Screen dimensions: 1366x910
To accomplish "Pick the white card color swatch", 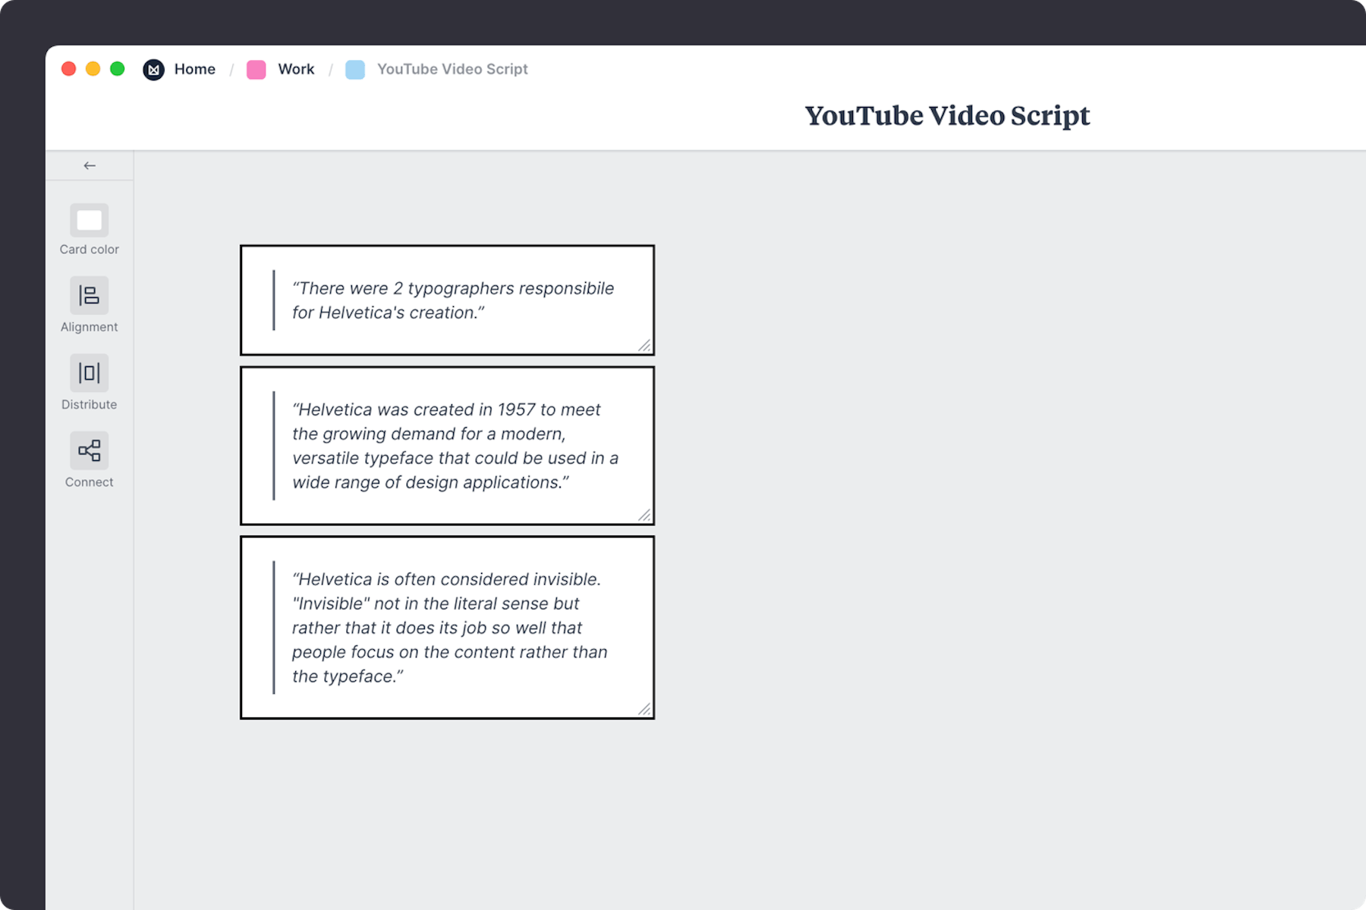I will click(89, 220).
